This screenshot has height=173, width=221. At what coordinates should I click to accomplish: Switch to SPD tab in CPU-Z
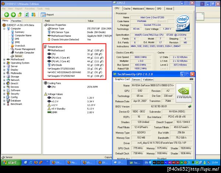click(x=159, y=8)
